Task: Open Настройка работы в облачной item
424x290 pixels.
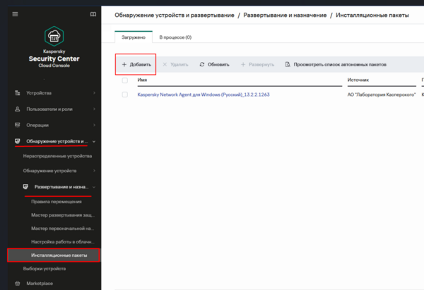Action: pyautogui.click(x=63, y=242)
